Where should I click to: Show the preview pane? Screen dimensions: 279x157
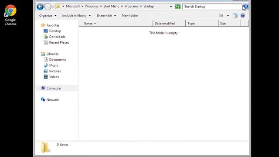click(235, 16)
